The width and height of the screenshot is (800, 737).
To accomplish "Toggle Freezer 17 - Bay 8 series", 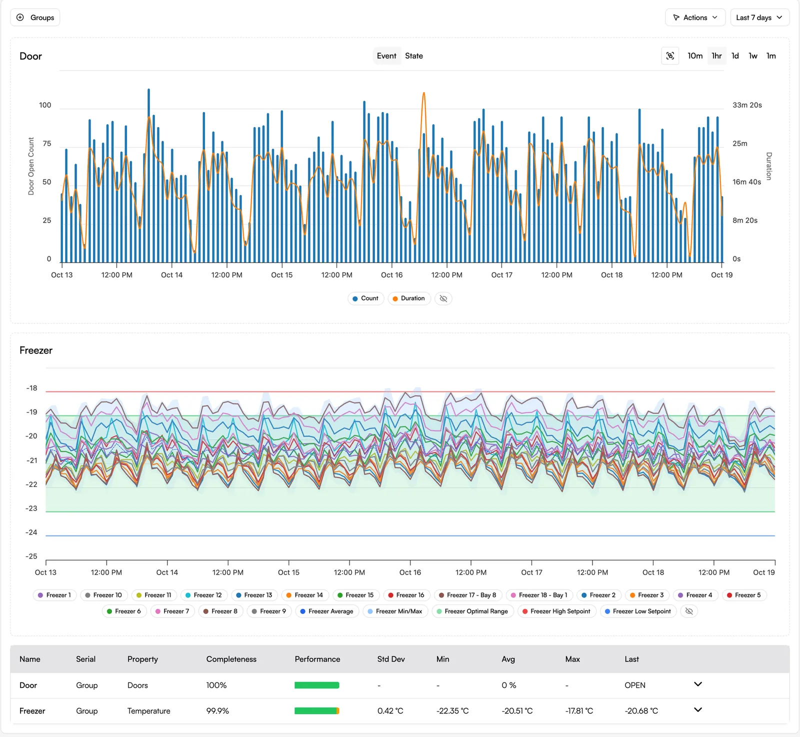I will click(467, 595).
